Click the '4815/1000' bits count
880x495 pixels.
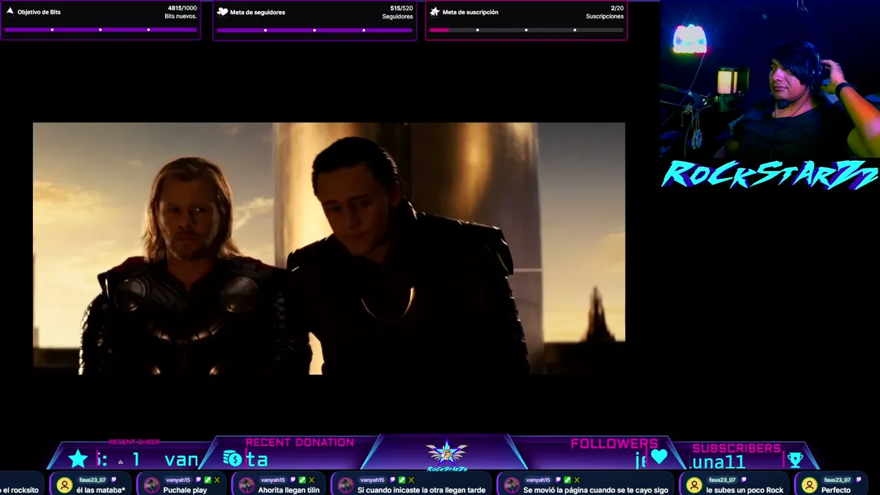182,8
